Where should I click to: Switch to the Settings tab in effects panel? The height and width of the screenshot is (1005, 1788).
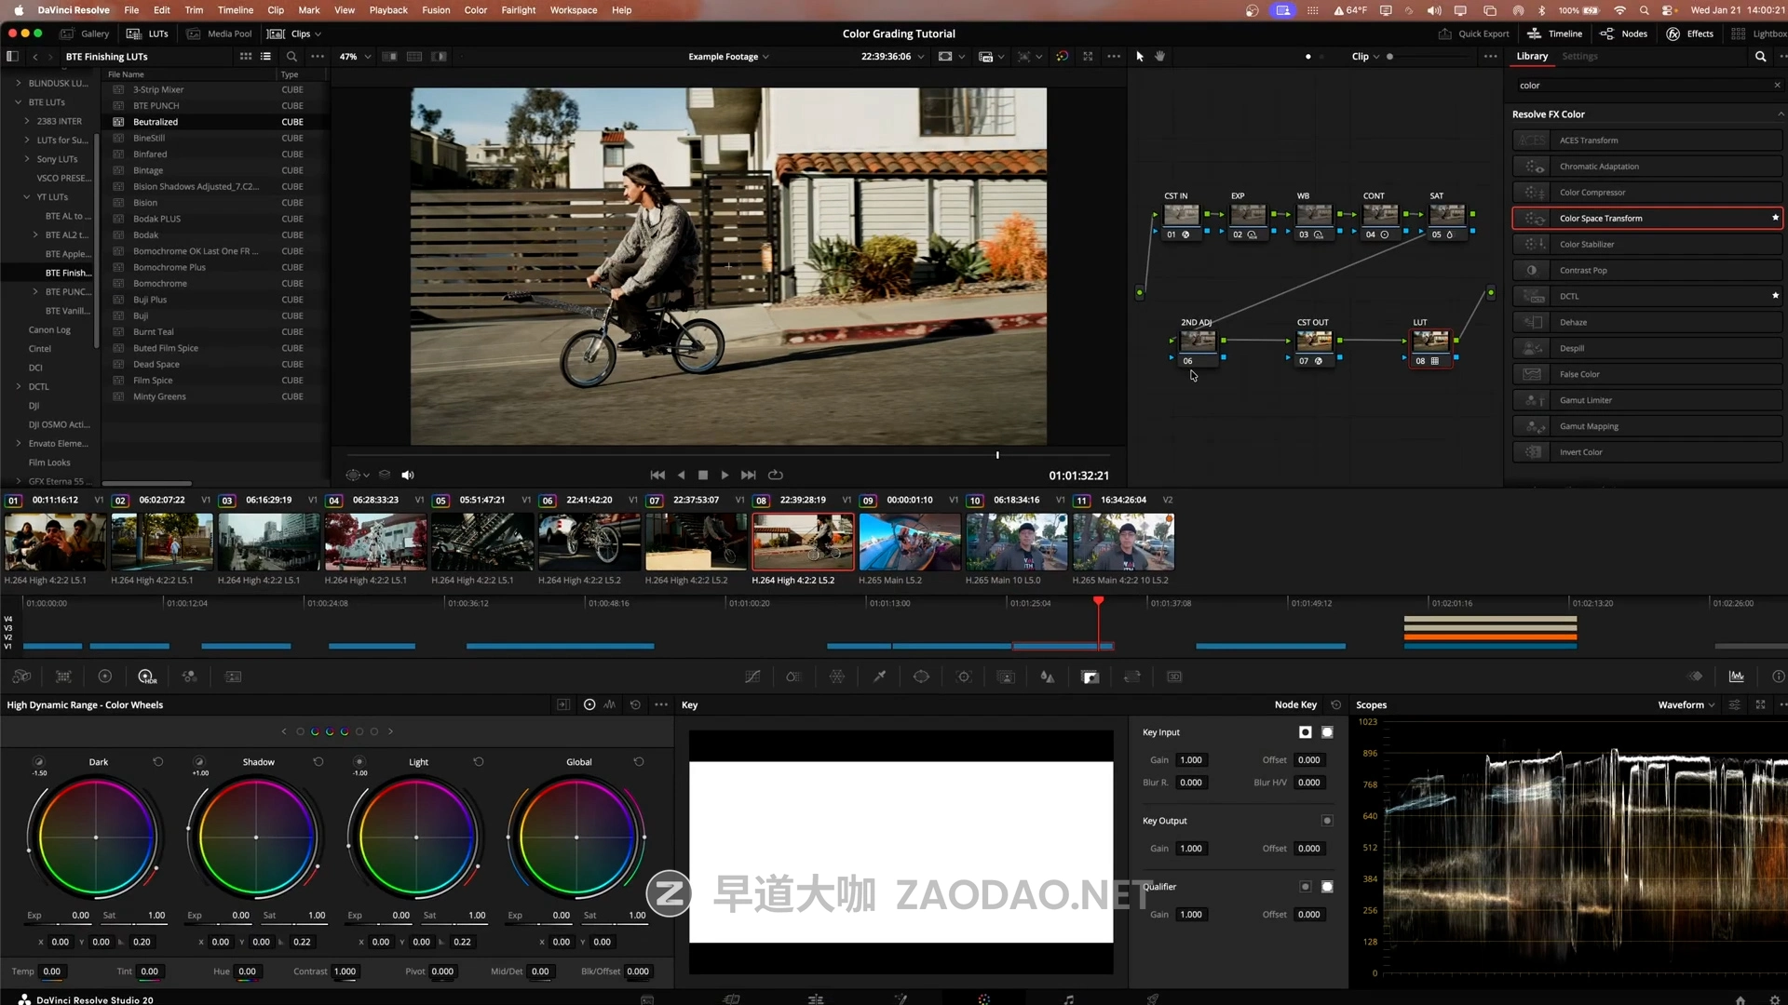click(x=1579, y=56)
